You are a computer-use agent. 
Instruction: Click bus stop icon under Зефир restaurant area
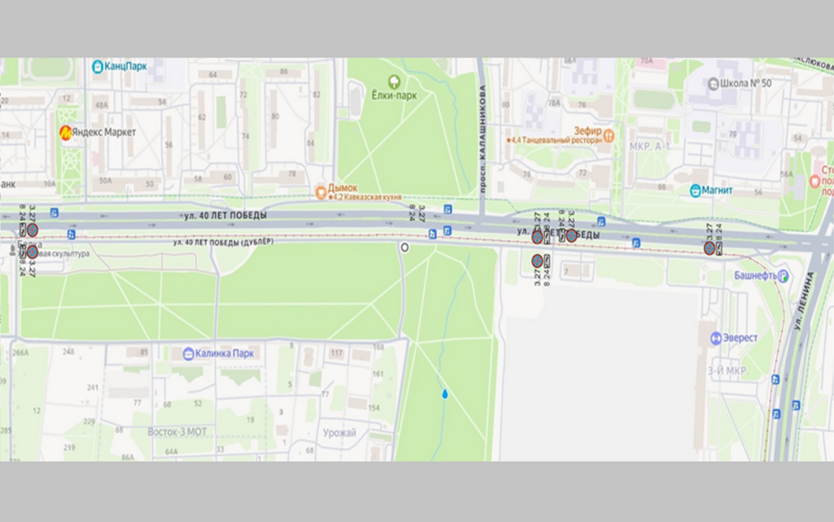pyautogui.click(x=601, y=222)
